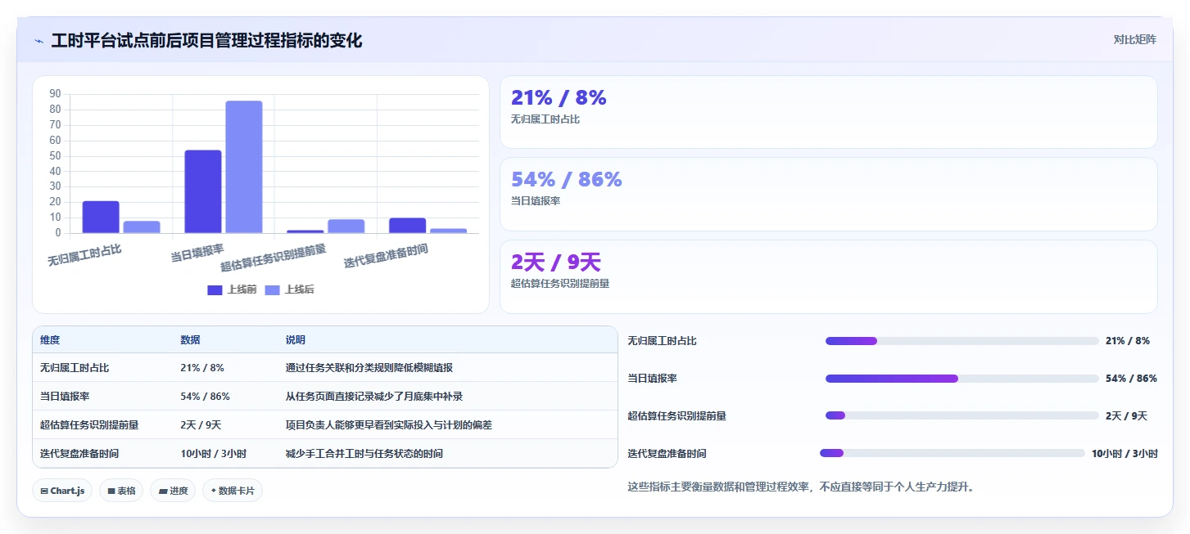Click the 上线前 bar for 无归属工时占比
The width and height of the screenshot is (1190, 534).
pyautogui.click(x=101, y=217)
